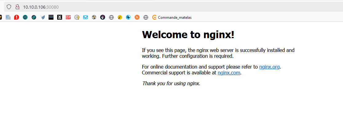
Task: Open the newspaper page bookmark icon
Action: click(8, 17)
